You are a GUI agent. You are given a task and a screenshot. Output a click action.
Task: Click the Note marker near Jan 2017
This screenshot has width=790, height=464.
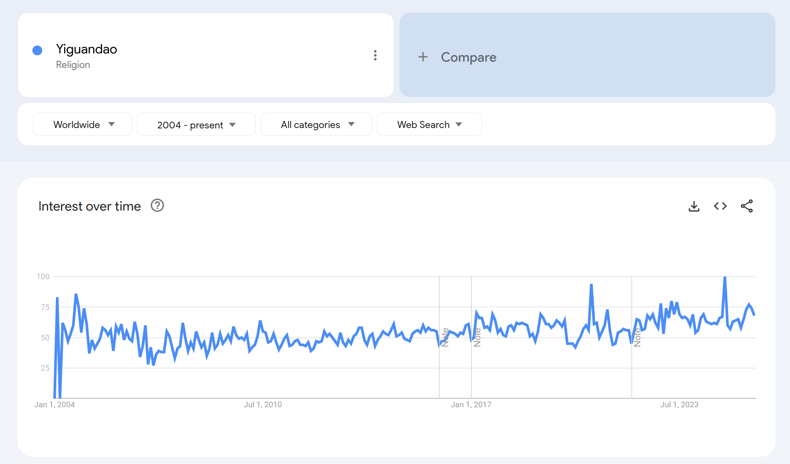pyautogui.click(x=477, y=337)
